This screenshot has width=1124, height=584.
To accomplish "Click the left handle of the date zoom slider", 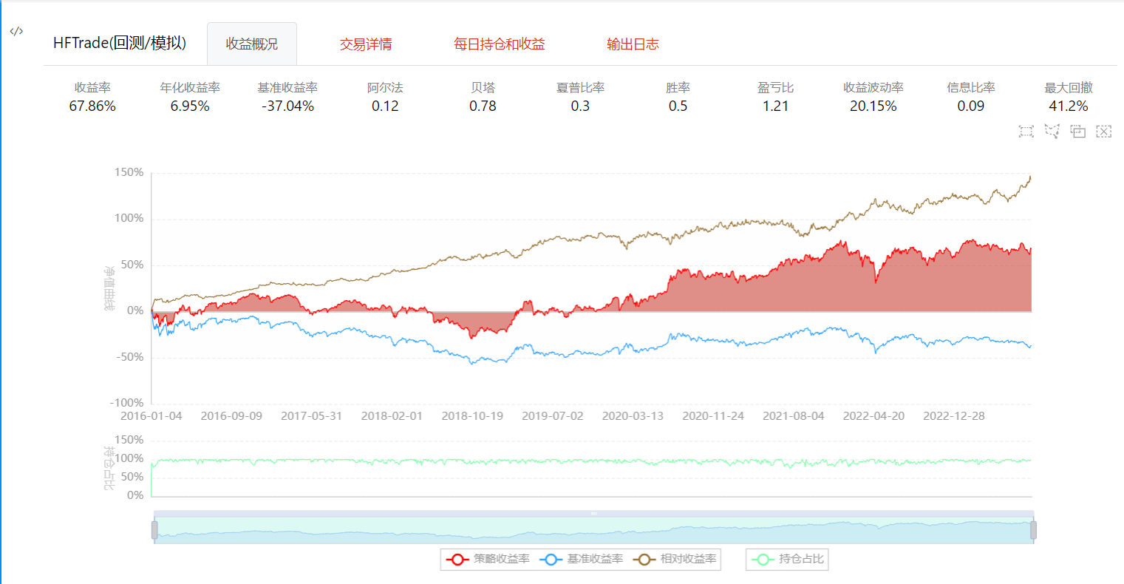I will [x=154, y=530].
